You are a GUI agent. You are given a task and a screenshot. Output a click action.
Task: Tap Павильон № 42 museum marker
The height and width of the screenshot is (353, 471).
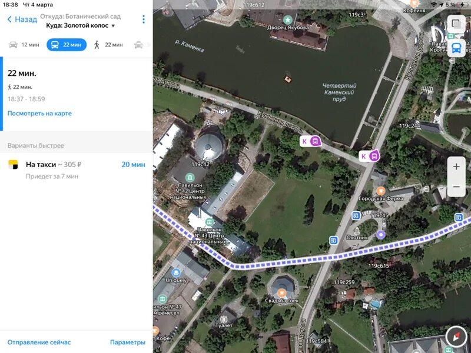(x=190, y=177)
